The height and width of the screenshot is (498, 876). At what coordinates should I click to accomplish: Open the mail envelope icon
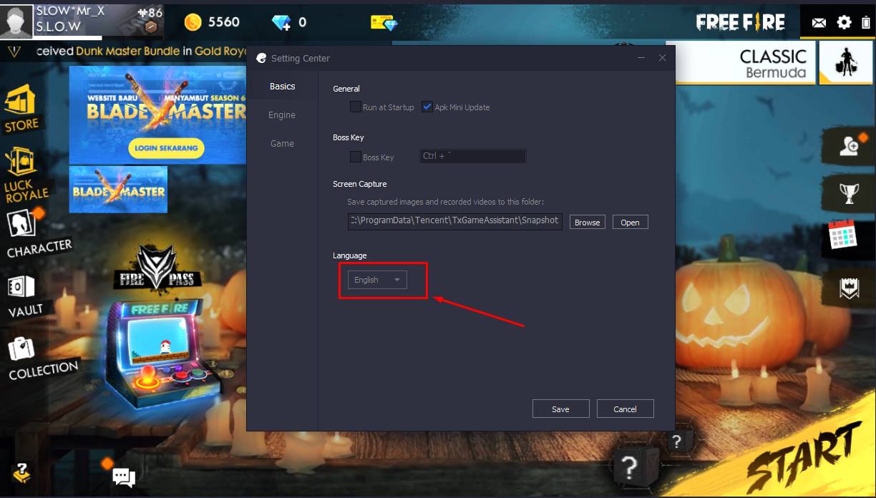click(x=819, y=23)
